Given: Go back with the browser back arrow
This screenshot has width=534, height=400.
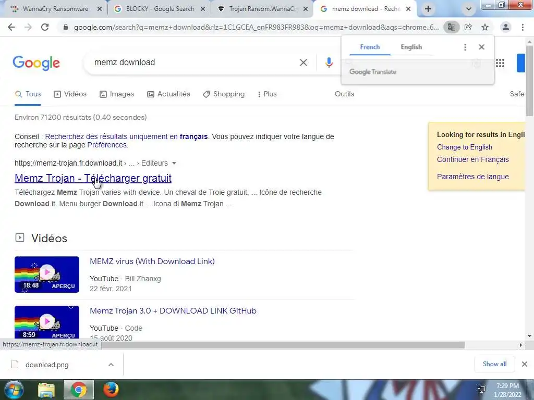Looking at the screenshot, I should [x=11, y=27].
